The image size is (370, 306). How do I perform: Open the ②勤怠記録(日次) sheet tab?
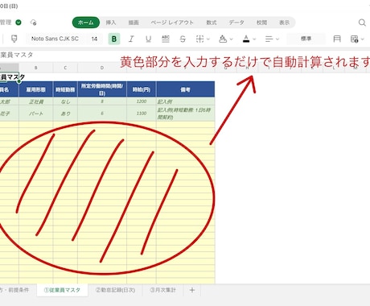pos(115,290)
